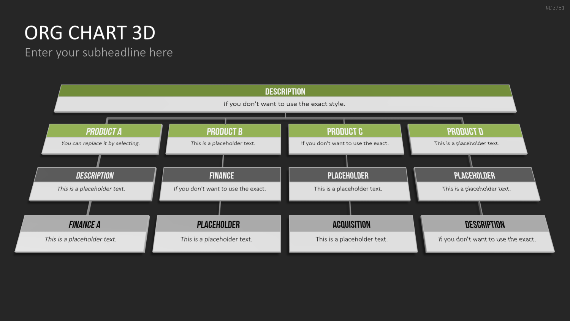
Task: Click text under PLACEHOLDER below PRODUCT C
Action: 348,189
